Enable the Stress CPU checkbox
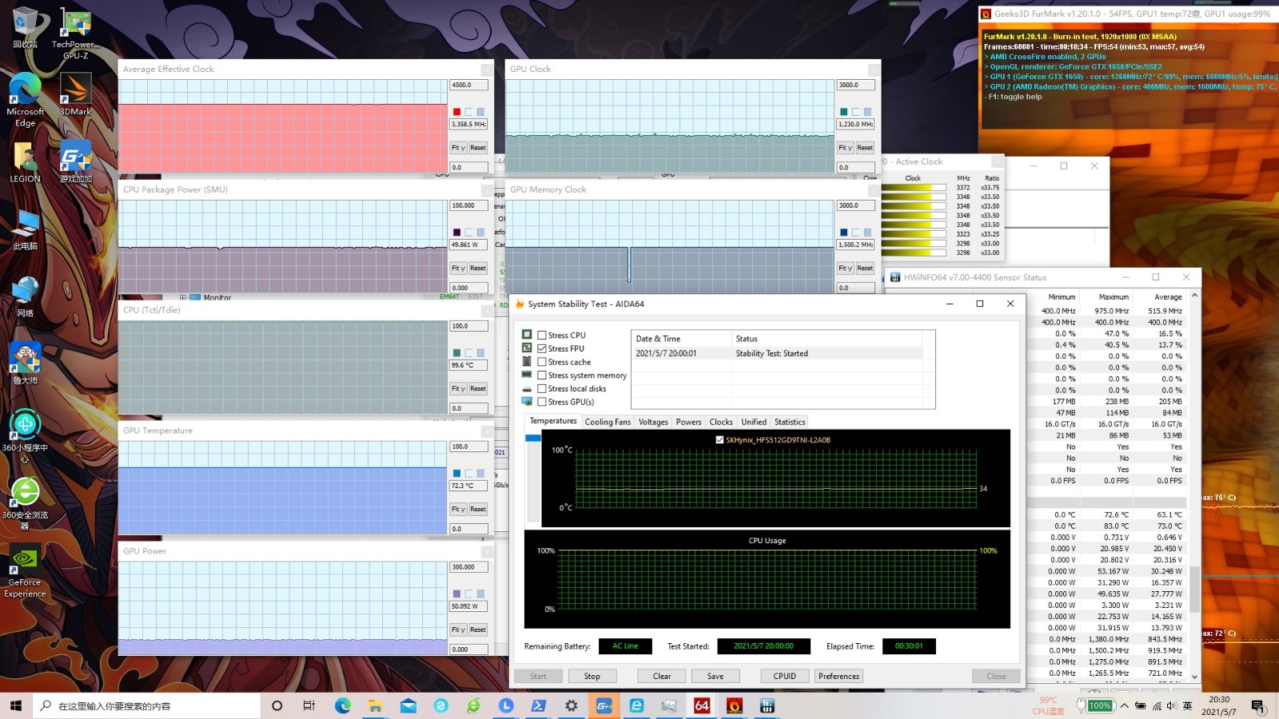This screenshot has height=719, width=1279. pyautogui.click(x=542, y=336)
